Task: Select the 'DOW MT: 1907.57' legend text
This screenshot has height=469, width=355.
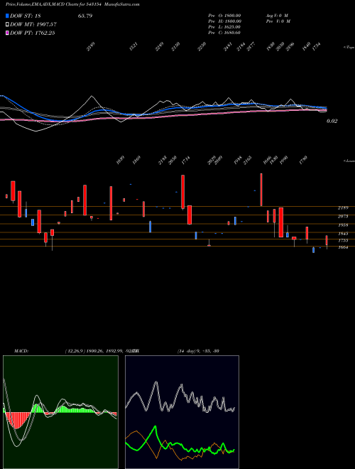Action: tap(33, 25)
